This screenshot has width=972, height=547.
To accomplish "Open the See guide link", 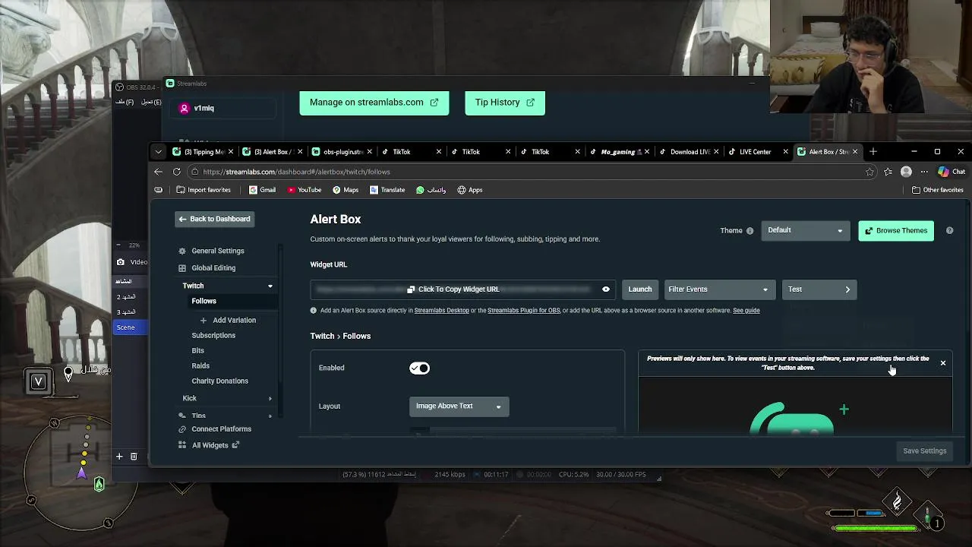I will point(746,311).
